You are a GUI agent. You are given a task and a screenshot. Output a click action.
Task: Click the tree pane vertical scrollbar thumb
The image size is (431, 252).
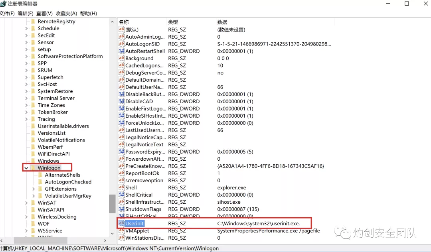coord(112,203)
